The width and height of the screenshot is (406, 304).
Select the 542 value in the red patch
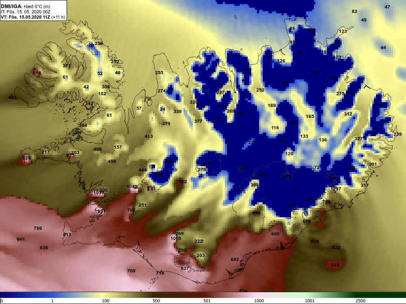pos(335,265)
